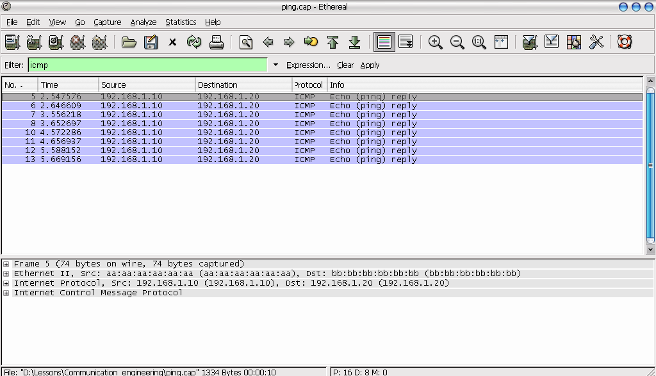Sort packets by Time column
Viewport: 656px width, 376px height.
point(68,85)
